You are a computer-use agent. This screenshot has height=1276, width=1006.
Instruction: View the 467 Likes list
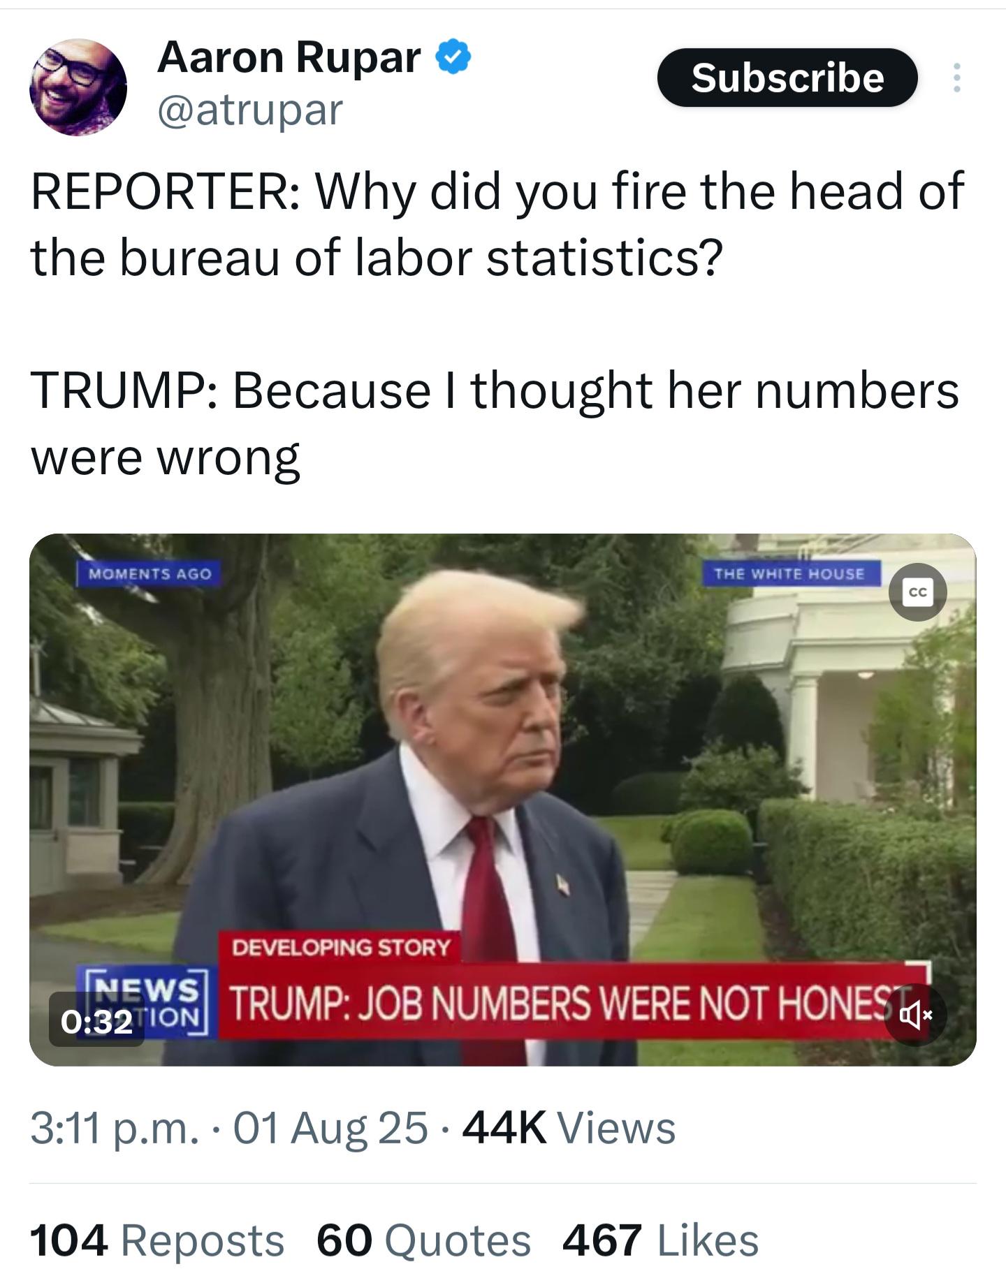(660, 1241)
